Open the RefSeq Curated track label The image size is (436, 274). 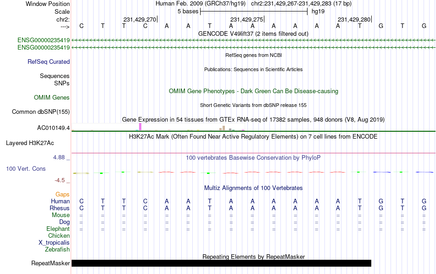pyautogui.click(x=49, y=62)
